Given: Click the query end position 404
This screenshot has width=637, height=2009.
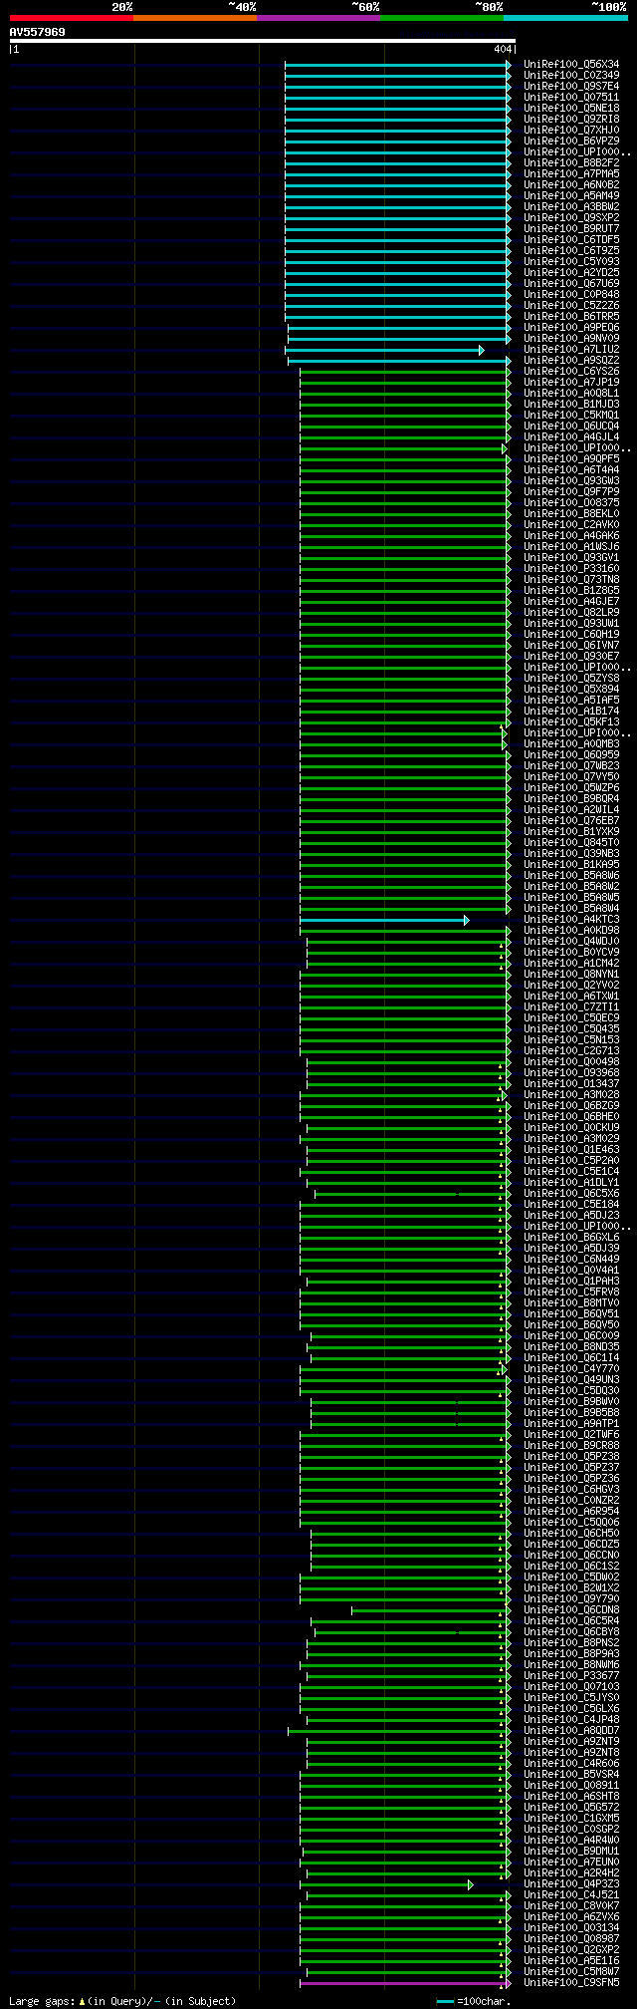Looking at the screenshot, I should (x=503, y=49).
